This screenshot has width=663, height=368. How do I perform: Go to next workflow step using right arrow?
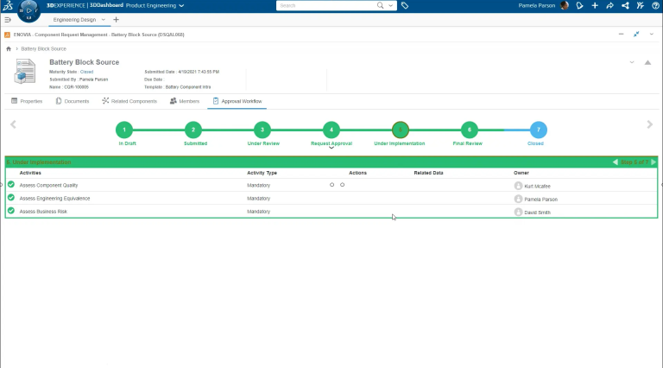click(x=650, y=125)
